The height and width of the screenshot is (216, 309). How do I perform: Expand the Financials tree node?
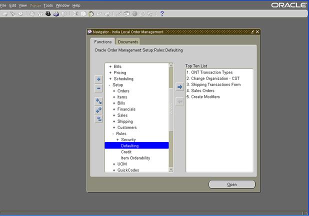[x=114, y=109]
